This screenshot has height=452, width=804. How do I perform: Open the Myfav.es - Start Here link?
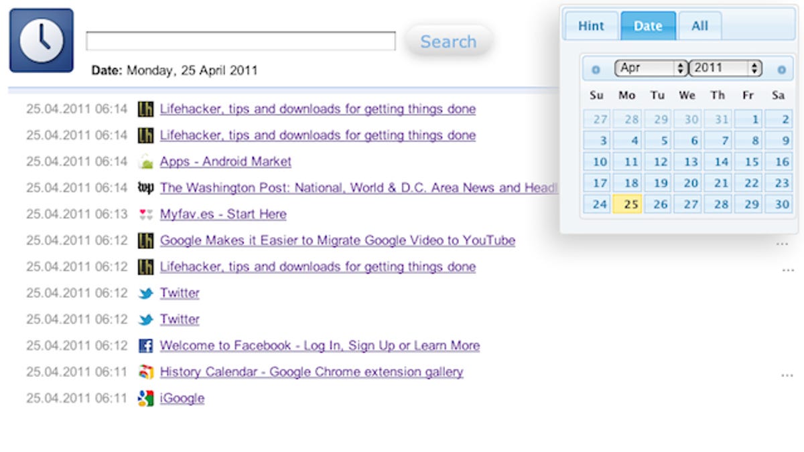pyautogui.click(x=223, y=214)
